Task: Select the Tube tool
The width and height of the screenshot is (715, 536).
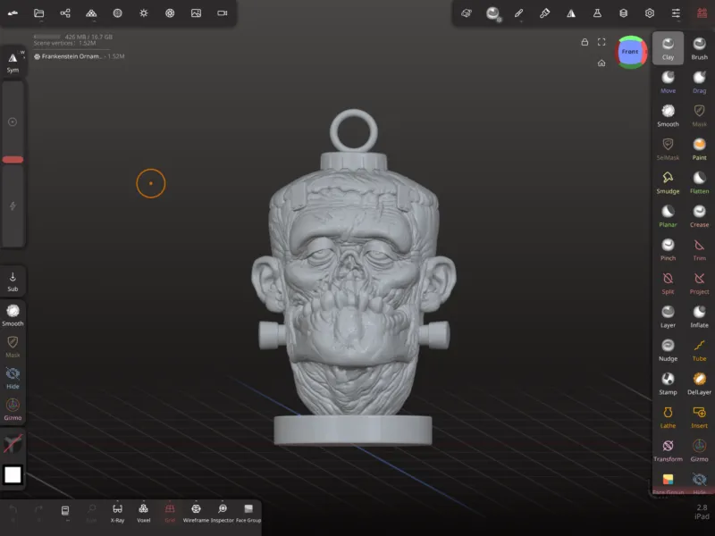Action: tap(699, 350)
